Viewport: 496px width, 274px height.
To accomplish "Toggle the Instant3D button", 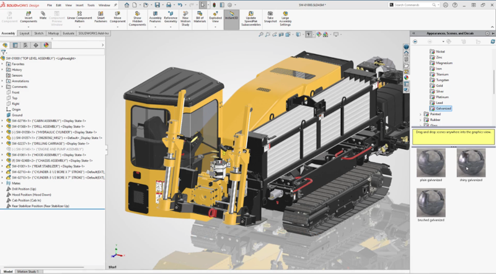I will [x=232, y=17].
